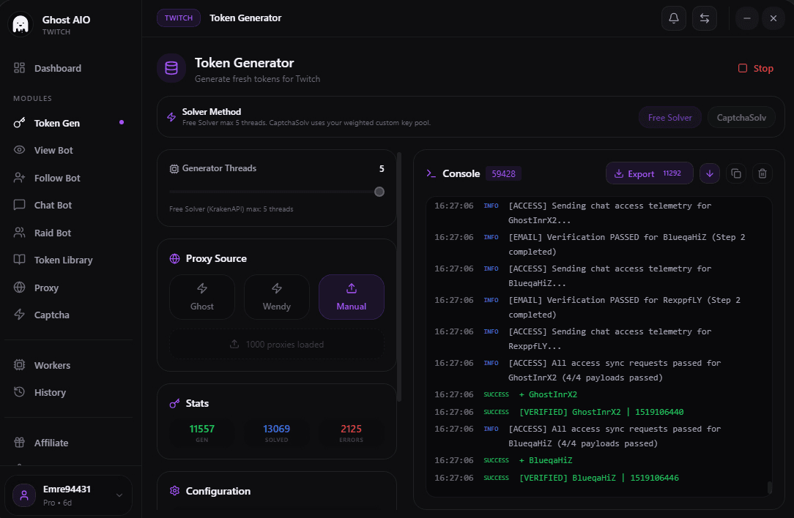This screenshot has width=794, height=518.
Task: Click the Generator Threads value 5
Action: coord(382,168)
